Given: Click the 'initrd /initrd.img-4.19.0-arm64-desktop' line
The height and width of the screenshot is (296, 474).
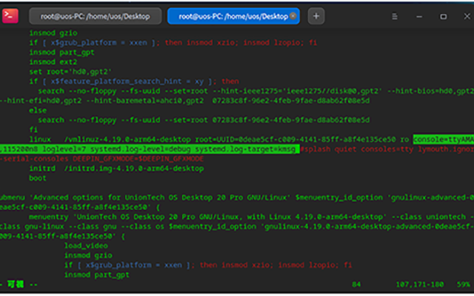Looking at the screenshot, I should pyautogui.click(x=116, y=168).
